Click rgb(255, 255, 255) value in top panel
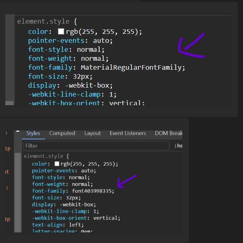This screenshot has width=243, height=243. coord(102,31)
